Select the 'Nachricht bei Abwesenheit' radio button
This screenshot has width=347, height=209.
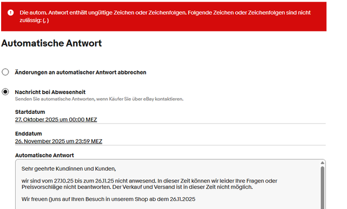point(5,92)
